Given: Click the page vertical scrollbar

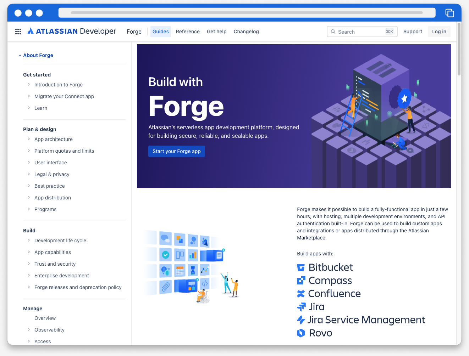Looking at the screenshot, I should pos(459,49).
